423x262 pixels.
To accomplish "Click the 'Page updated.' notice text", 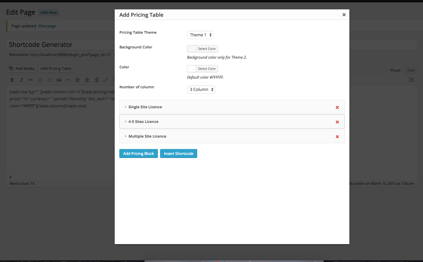I will (24, 26).
